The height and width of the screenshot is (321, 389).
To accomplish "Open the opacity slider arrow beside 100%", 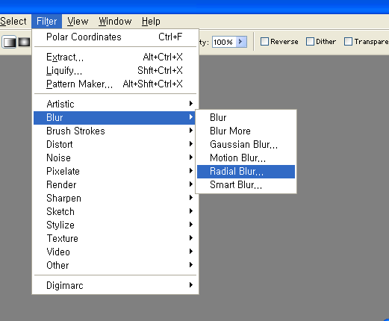I will tap(241, 42).
